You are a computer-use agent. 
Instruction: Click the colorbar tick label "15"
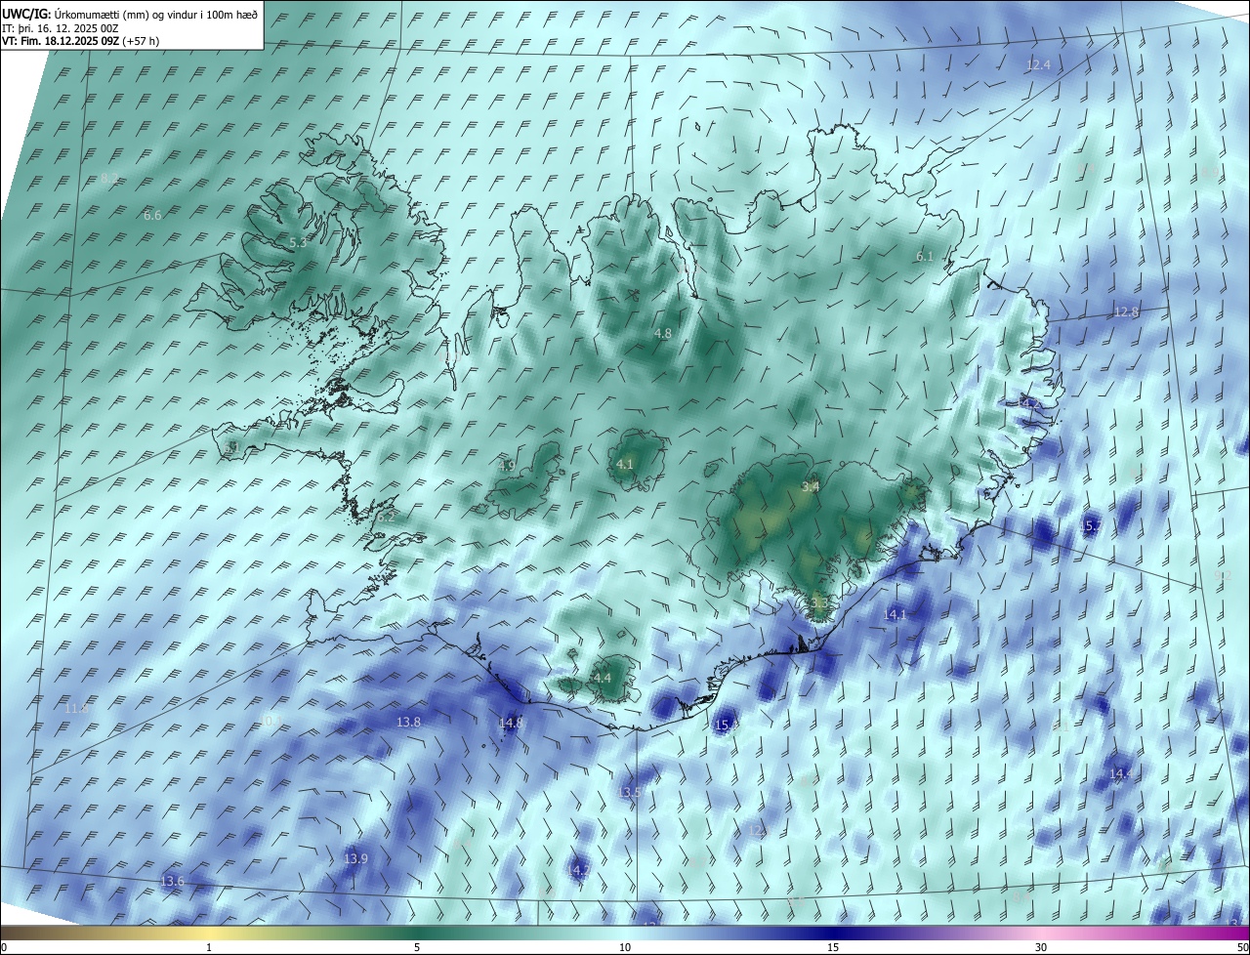[x=833, y=947]
